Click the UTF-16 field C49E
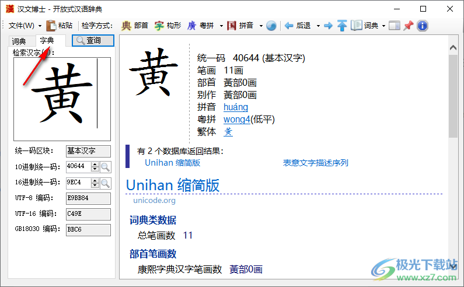Screen dimensions: 464x287 pos(88,214)
